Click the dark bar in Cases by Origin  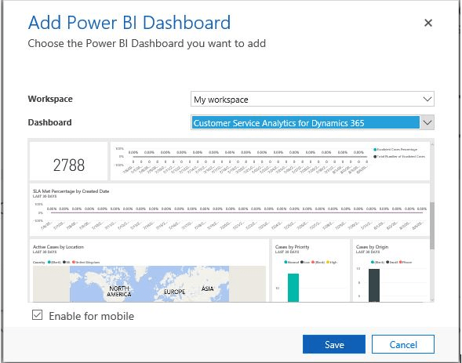[374, 285]
